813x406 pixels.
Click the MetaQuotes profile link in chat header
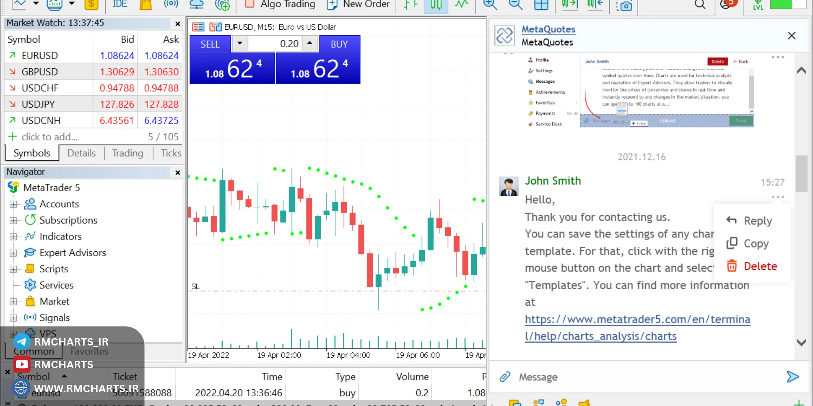(x=548, y=29)
